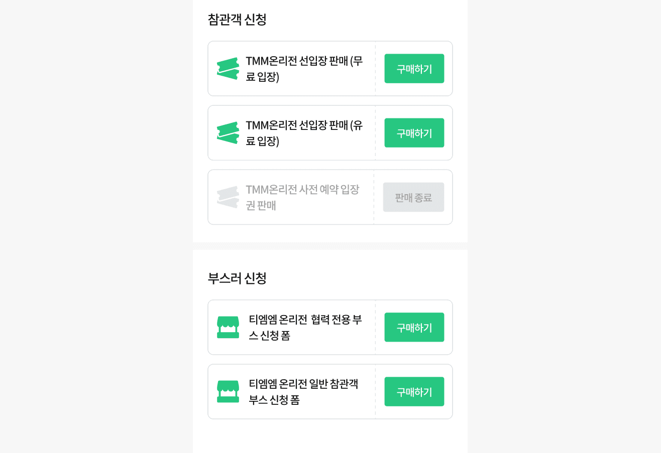The height and width of the screenshot is (453, 661).
Task: Open the 티엠엠 온리전 협력 전용 부스 신청 폼 title
Action: [305, 328]
